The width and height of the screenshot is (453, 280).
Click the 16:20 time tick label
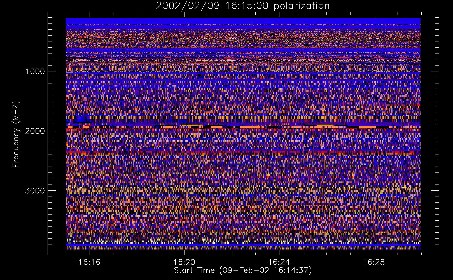[184, 262]
